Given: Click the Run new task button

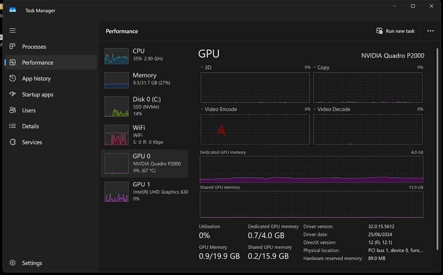Looking at the screenshot, I should coord(396,31).
